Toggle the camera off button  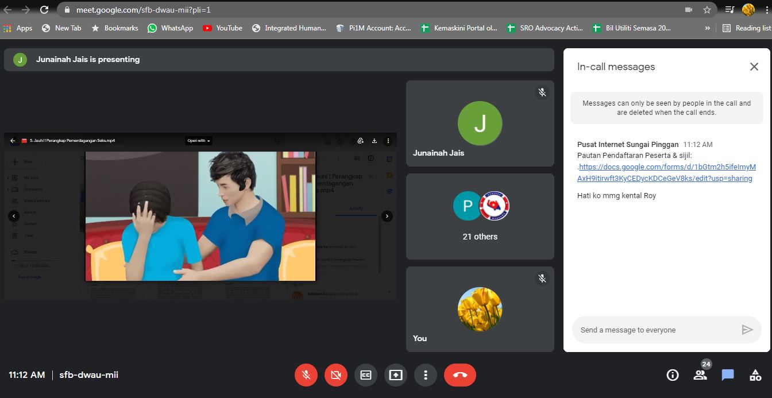coord(336,375)
